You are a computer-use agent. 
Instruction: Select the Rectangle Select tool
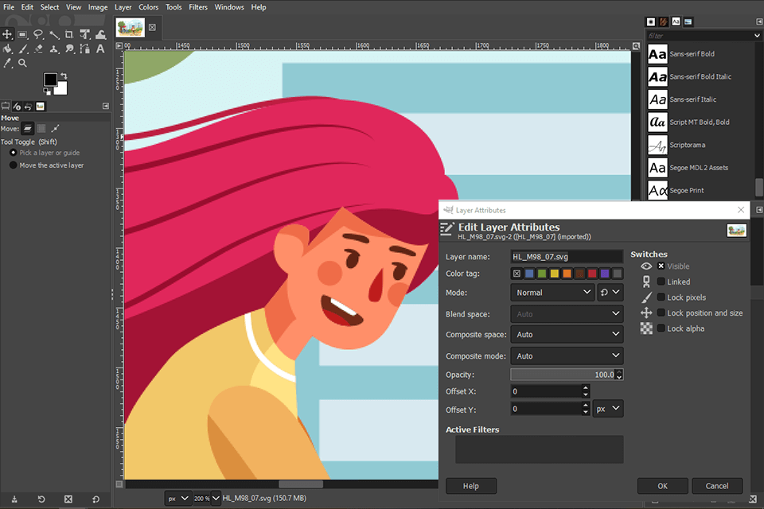pyautogui.click(x=22, y=34)
